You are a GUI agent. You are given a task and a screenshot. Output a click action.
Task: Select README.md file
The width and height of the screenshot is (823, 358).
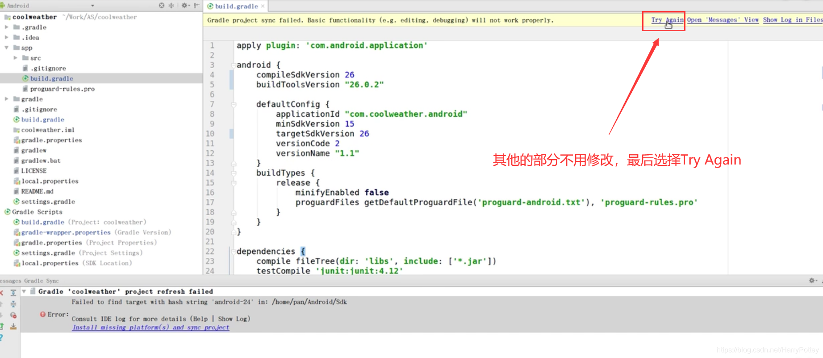(37, 191)
